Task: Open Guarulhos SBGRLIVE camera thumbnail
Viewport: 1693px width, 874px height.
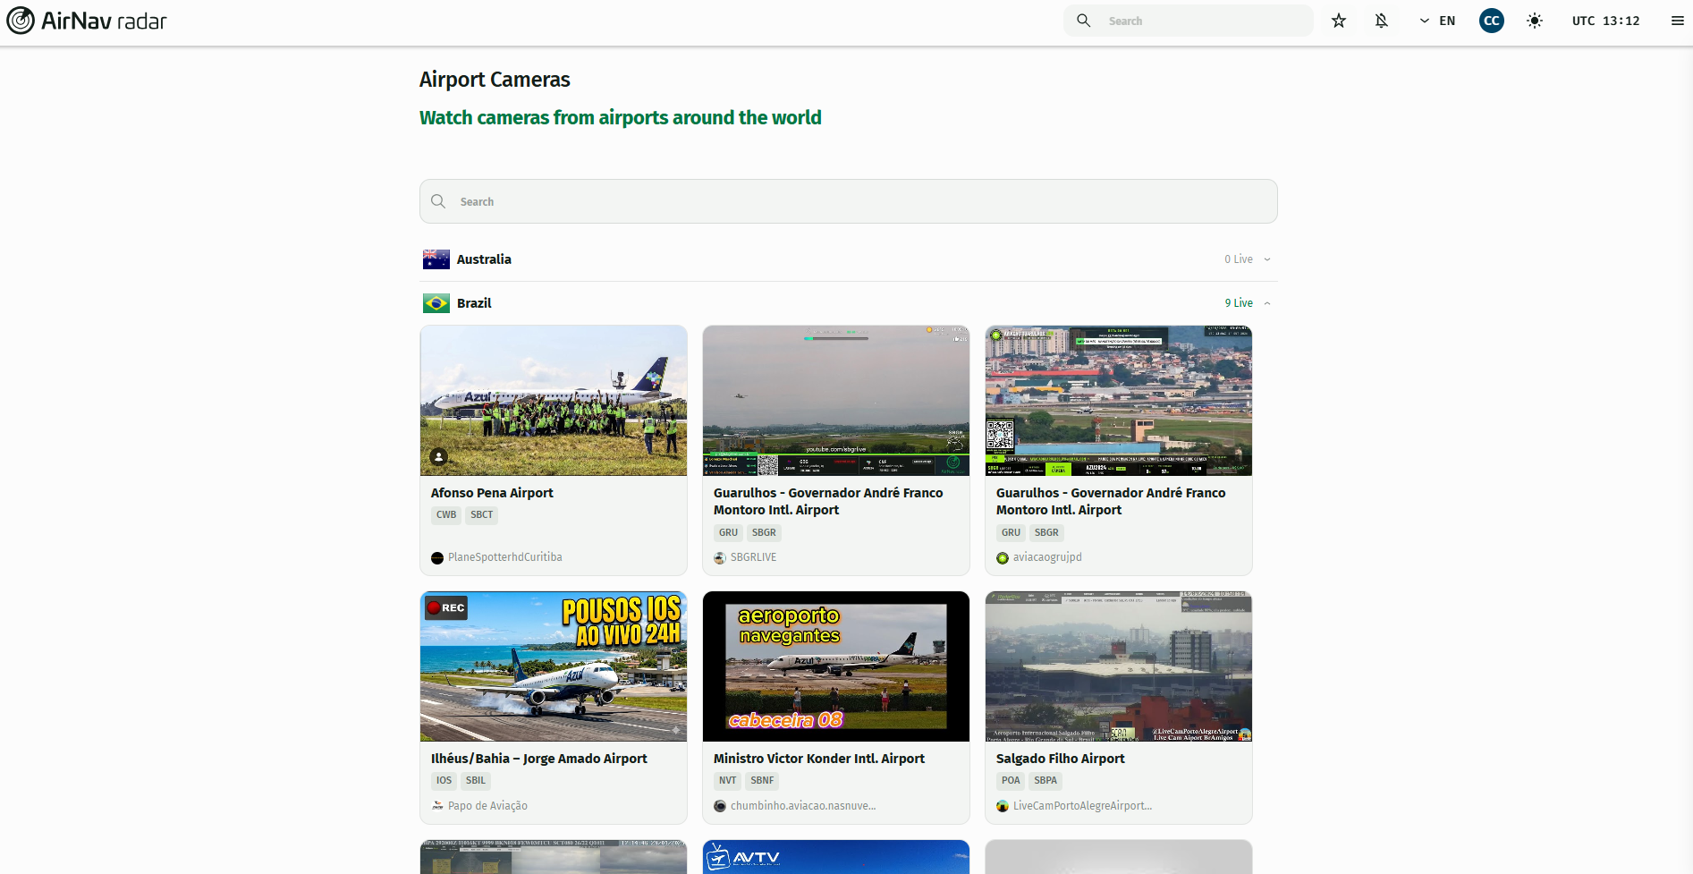Action: [836, 401]
